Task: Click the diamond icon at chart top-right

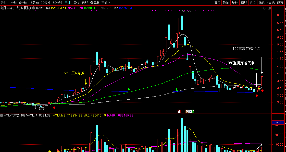Action: tap(265, 8)
